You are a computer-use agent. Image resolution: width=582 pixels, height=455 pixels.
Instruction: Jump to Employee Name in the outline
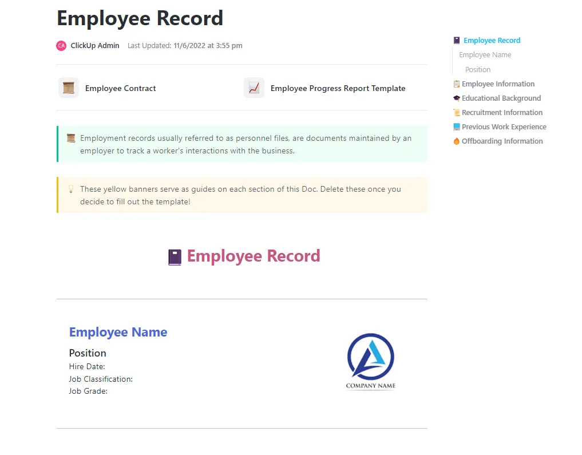coord(485,55)
